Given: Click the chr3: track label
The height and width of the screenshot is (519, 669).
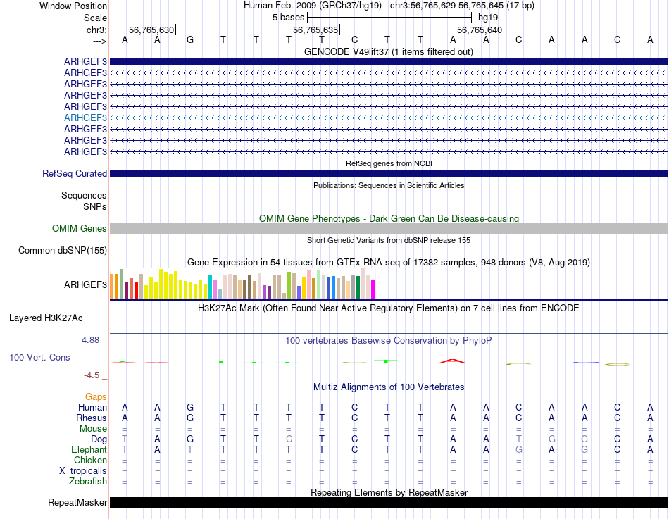Looking at the screenshot, I should 96,30.
